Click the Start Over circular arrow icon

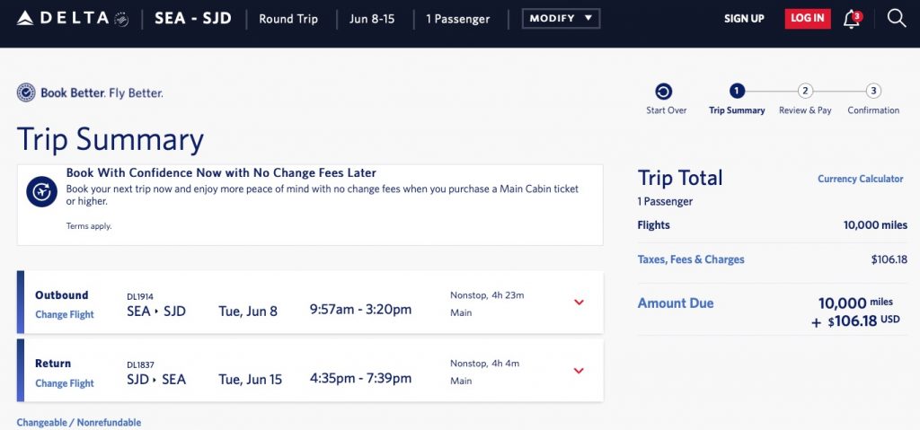click(x=663, y=91)
